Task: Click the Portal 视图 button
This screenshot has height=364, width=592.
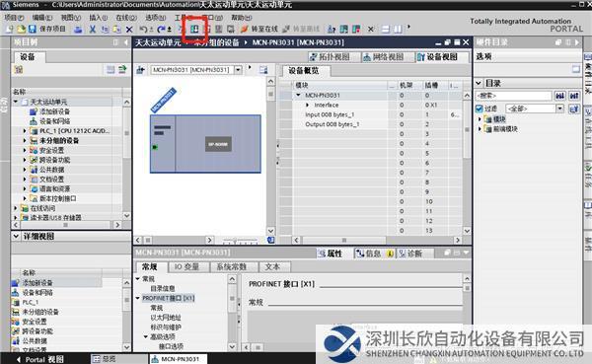Action: click(40, 359)
